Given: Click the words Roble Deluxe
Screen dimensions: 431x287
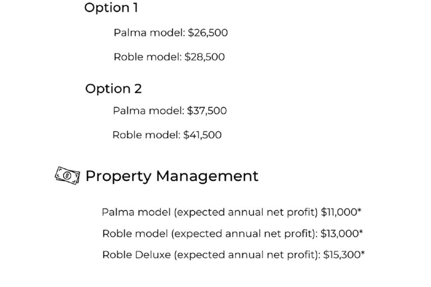Looking at the screenshot, I should coord(137,255).
